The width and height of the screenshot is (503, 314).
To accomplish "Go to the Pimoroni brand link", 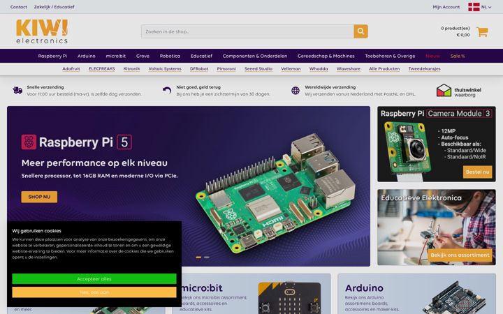I will click(x=226, y=69).
